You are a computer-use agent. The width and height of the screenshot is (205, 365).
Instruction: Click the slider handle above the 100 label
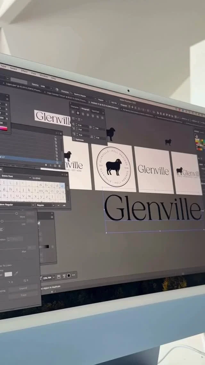click(x=2, y=221)
